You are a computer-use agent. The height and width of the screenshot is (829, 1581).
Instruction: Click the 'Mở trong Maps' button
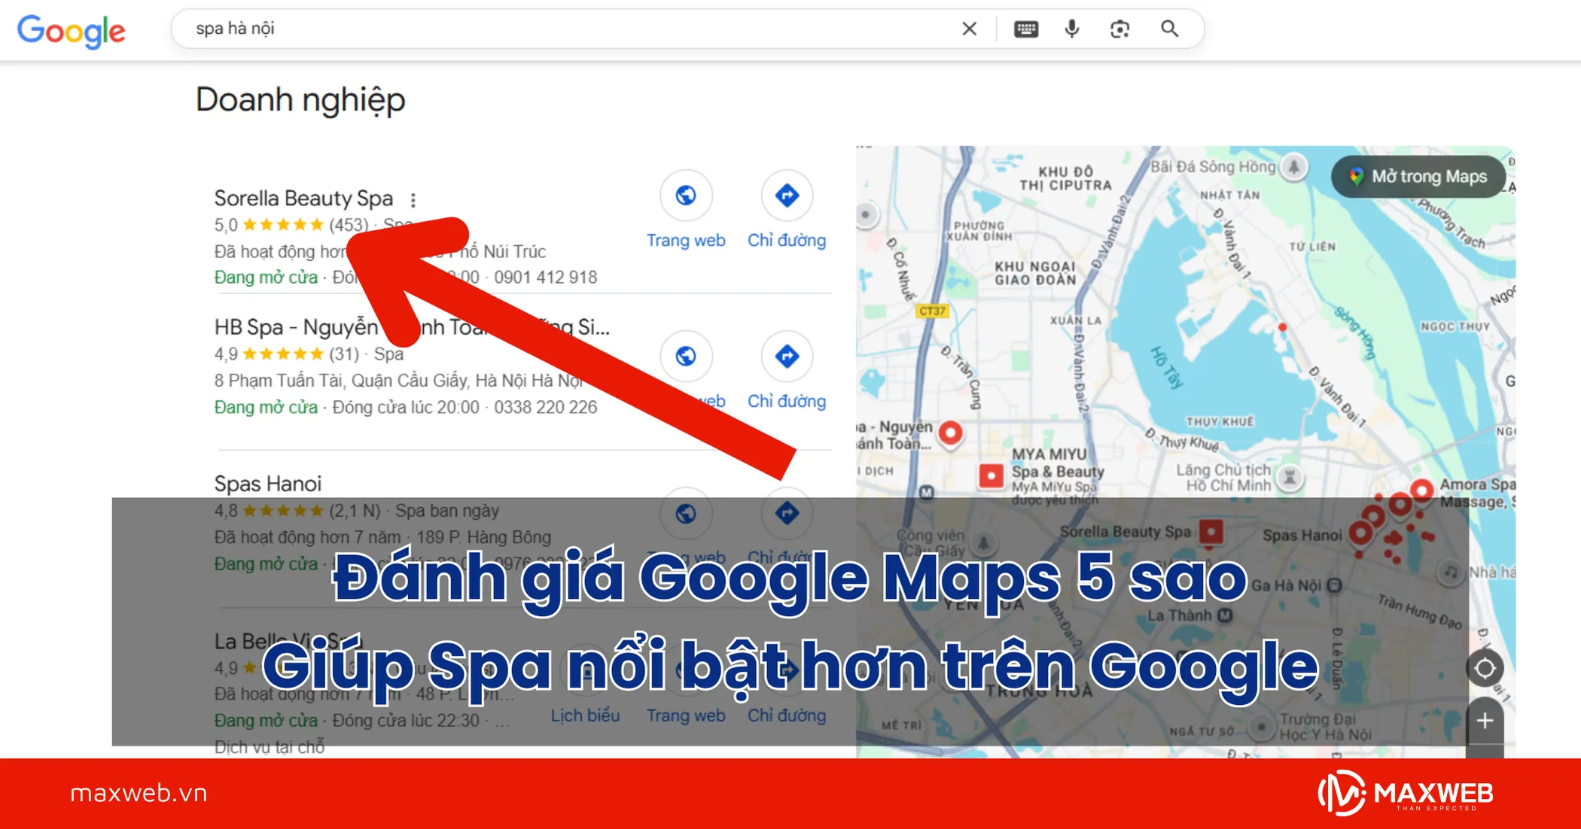coord(1418,177)
